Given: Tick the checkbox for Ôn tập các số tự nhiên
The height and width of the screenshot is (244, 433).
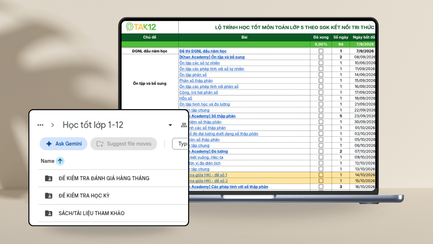Looking at the screenshot, I should point(321,63).
